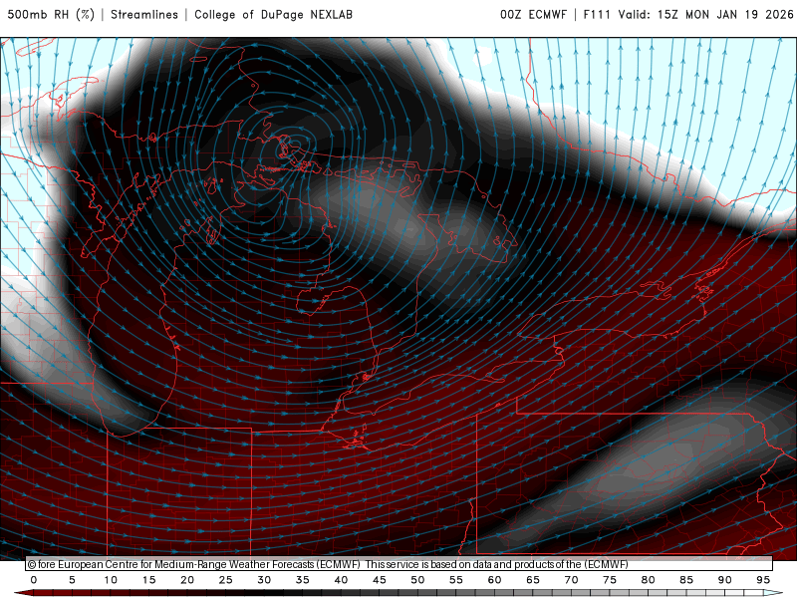797x598 pixels.
Task: Click the "55" label on color scale
Action: (456, 580)
